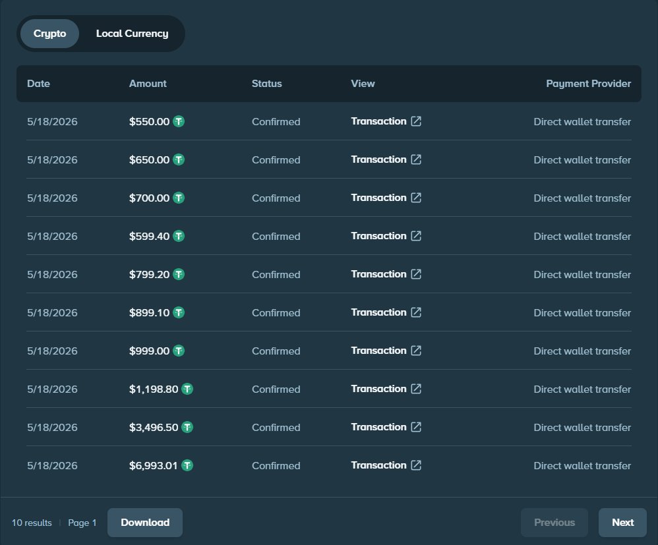Switch to the Crypto tab
Viewport: 658px width, 545px height.
click(x=49, y=34)
